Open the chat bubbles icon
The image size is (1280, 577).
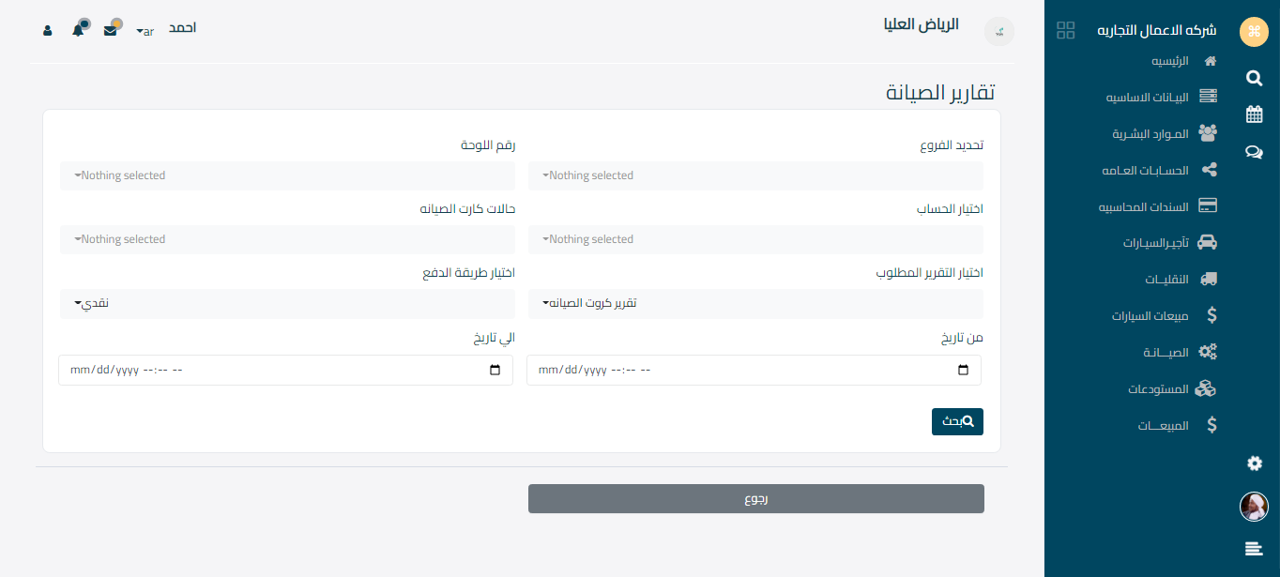coord(1254,151)
